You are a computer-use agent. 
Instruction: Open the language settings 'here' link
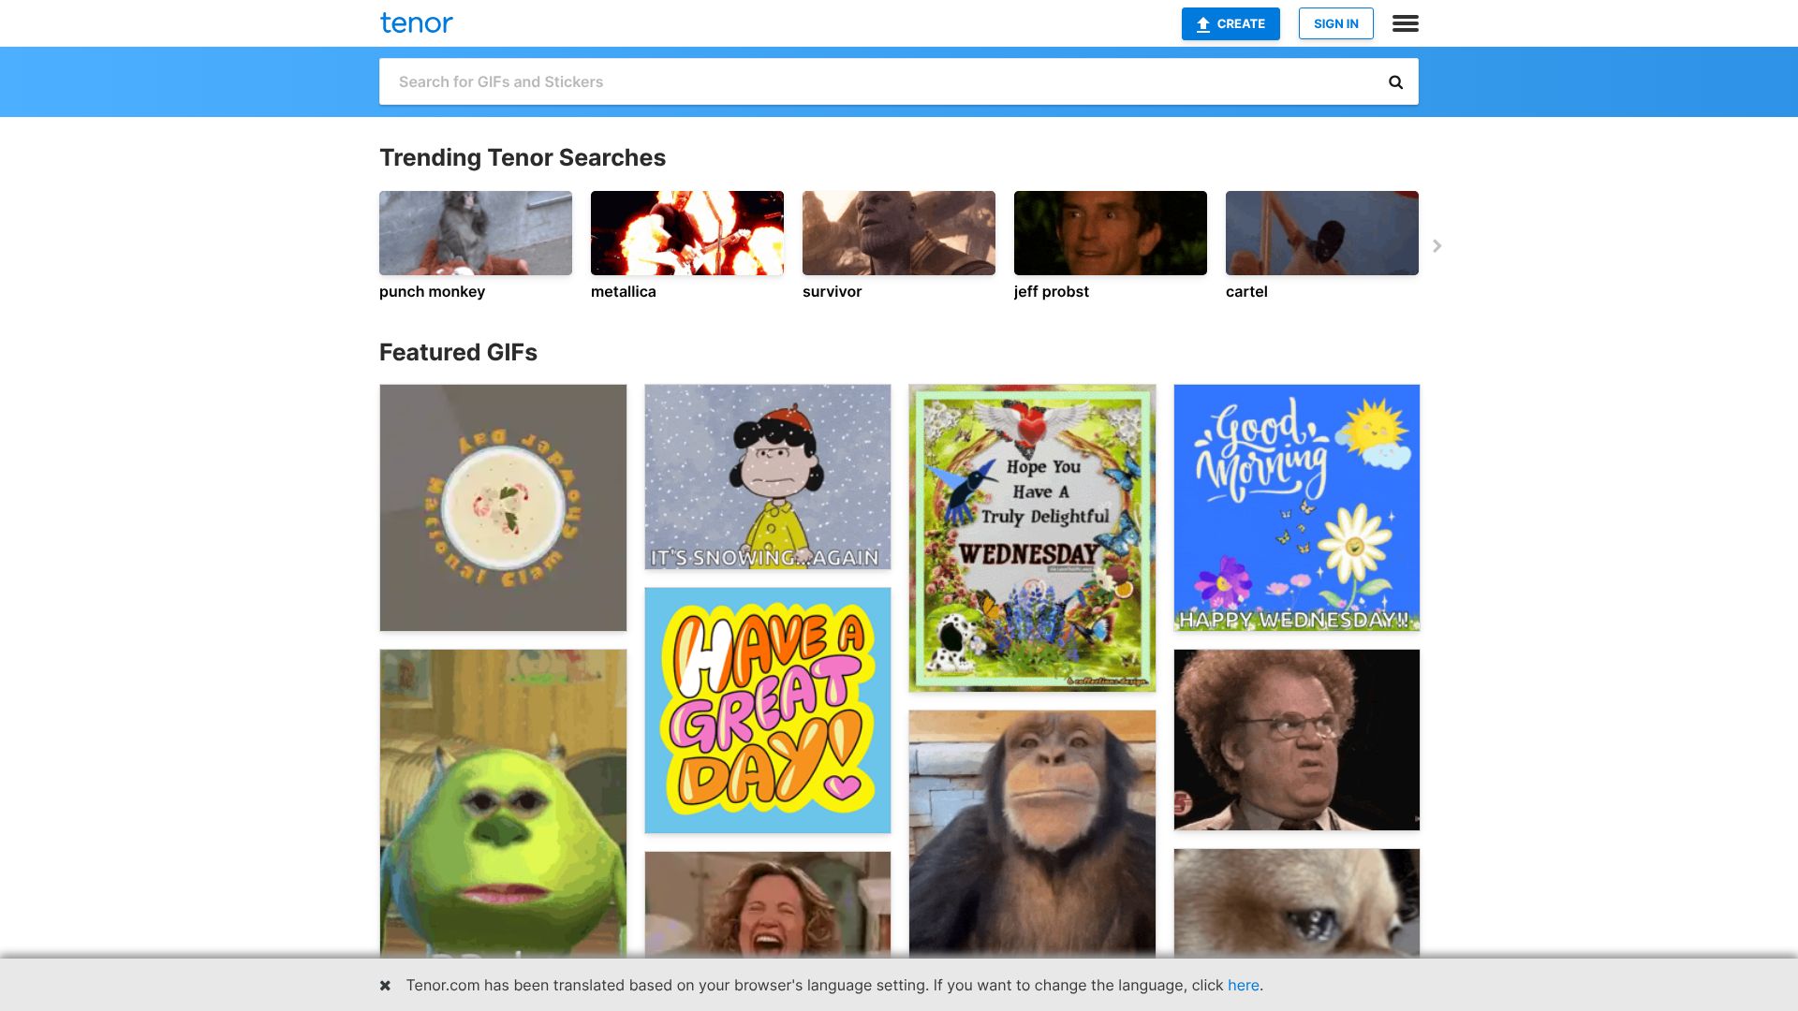tap(1243, 986)
